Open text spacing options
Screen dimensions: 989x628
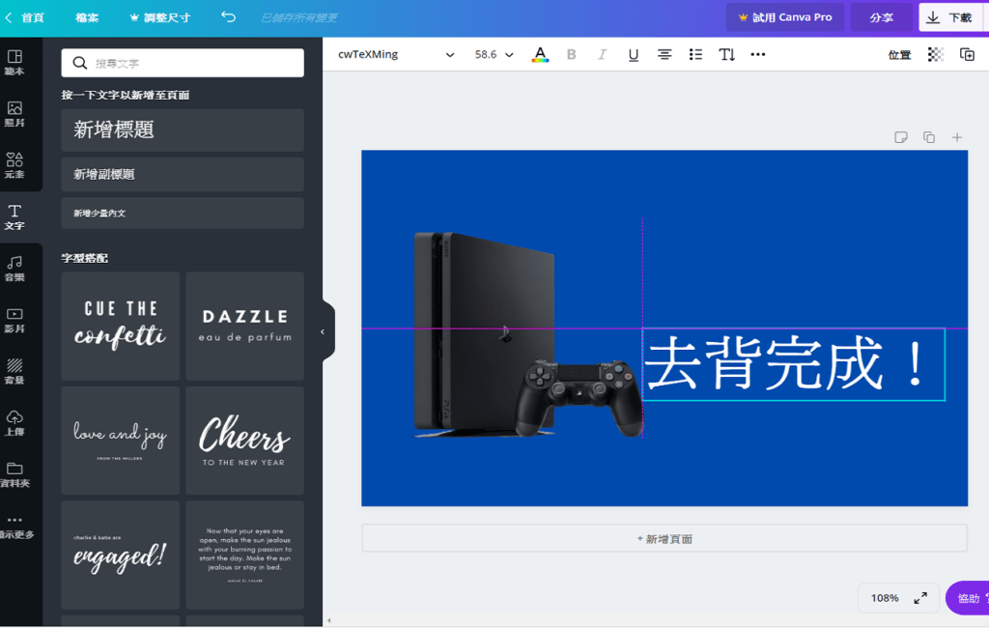tap(726, 54)
